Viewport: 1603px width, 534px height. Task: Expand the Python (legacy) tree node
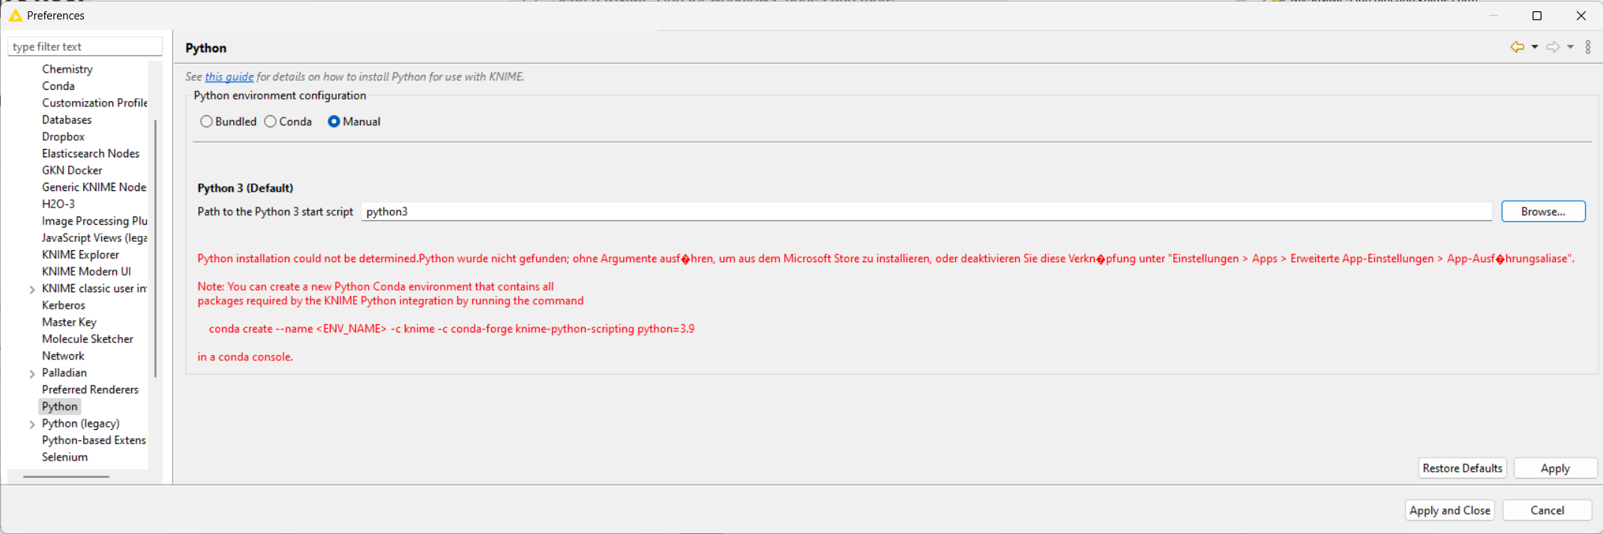(32, 425)
